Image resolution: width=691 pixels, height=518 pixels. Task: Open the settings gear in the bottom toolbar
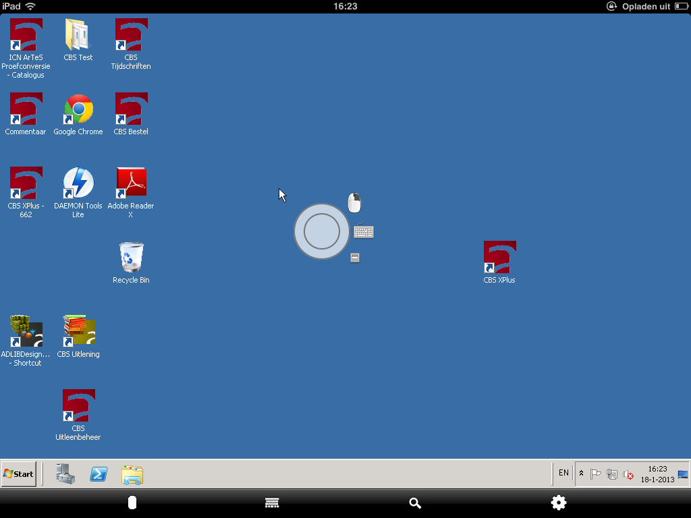point(559,502)
